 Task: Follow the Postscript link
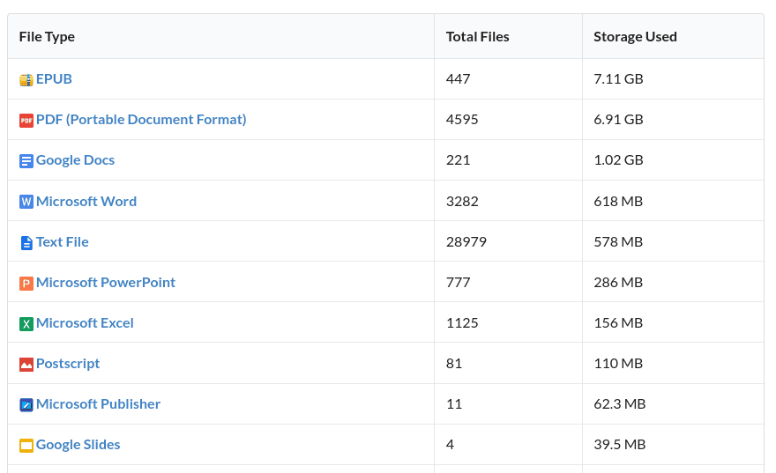pyautogui.click(x=68, y=363)
